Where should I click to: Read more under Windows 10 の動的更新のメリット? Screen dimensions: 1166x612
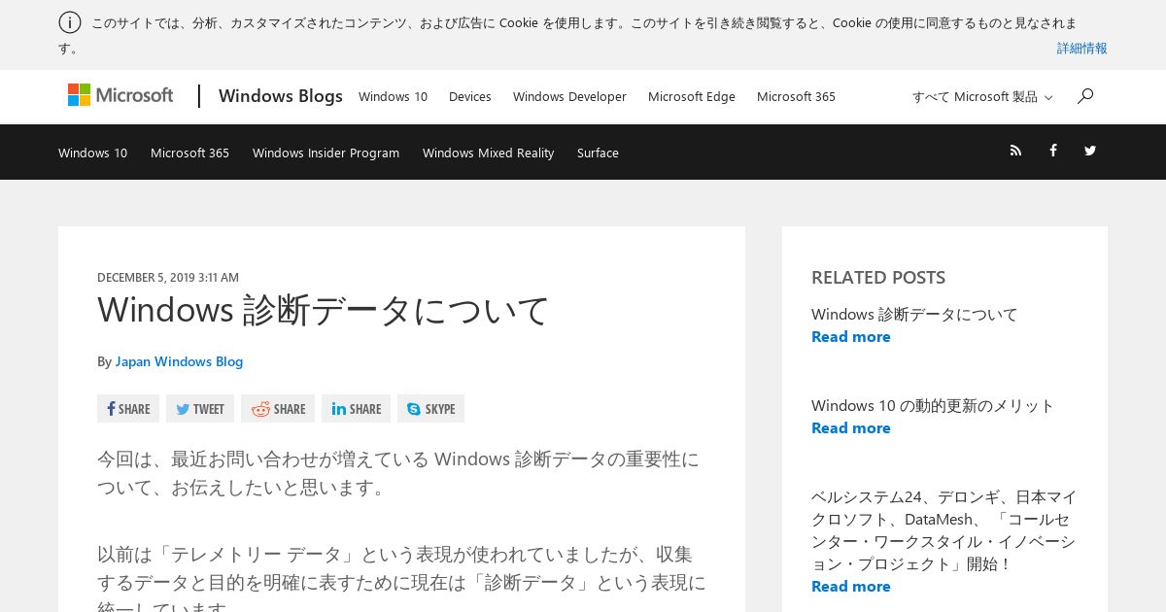coord(850,427)
